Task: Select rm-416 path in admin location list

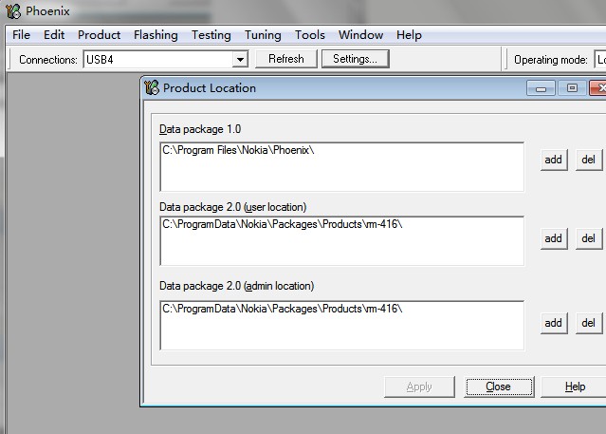Action: click(282, 309)
